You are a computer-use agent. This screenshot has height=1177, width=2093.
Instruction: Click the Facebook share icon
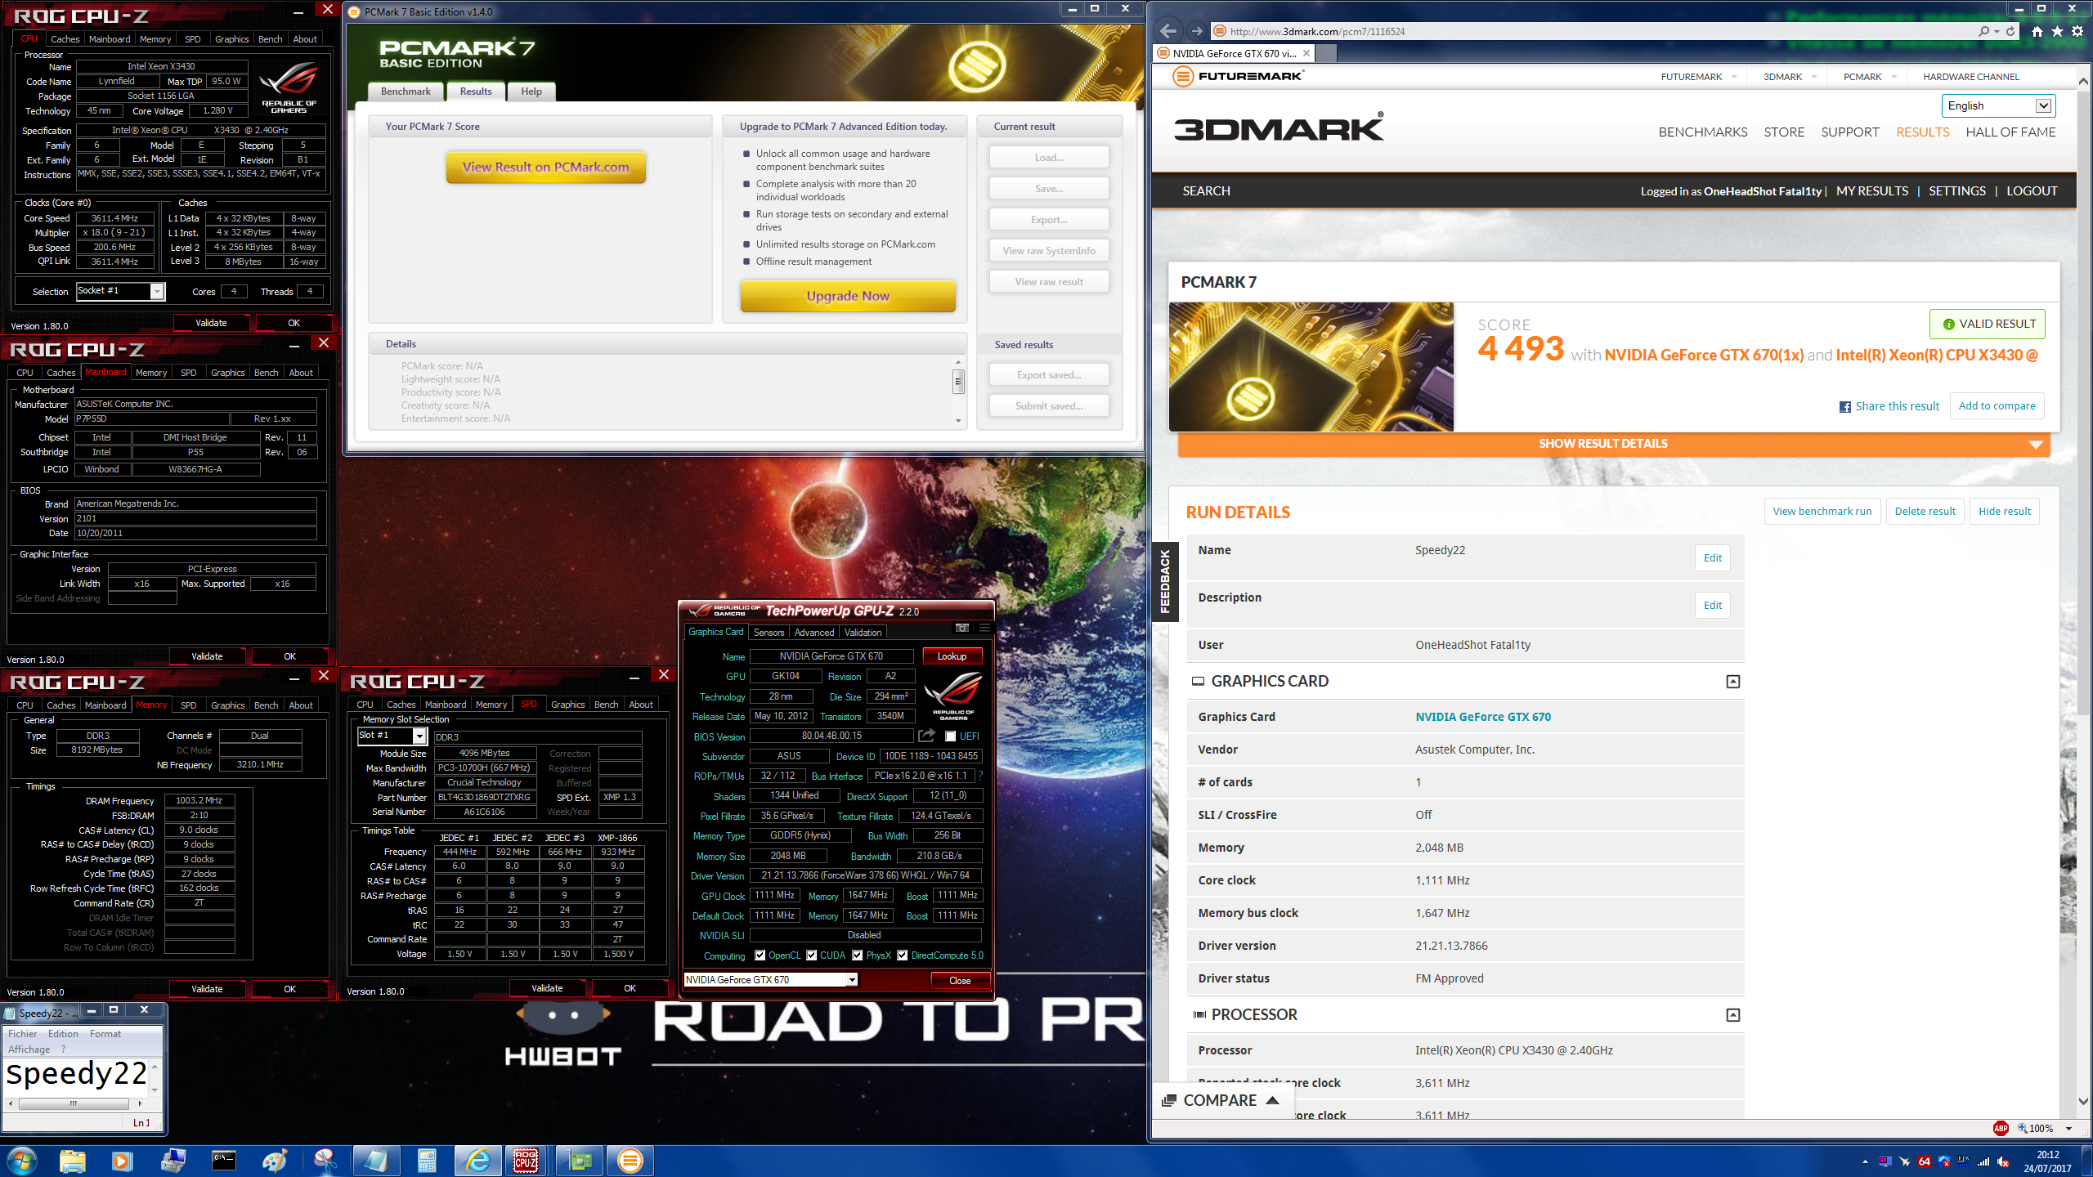(x=1845, y=406)
